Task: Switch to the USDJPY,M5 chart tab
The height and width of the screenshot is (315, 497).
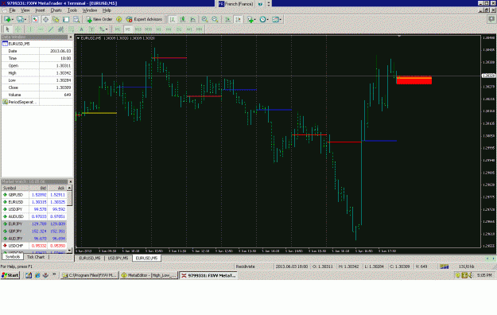Action: click(118, 259)
